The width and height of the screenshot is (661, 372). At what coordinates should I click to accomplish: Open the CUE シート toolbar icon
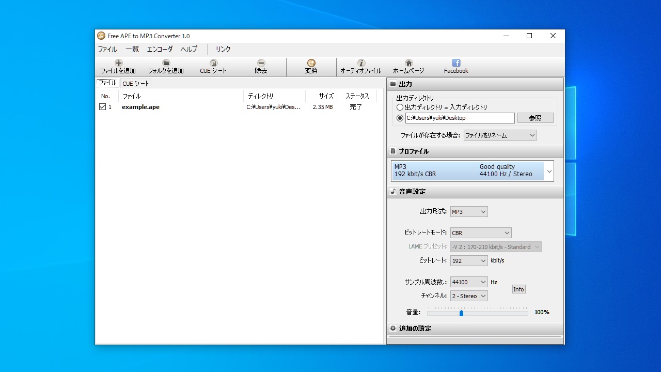pos(213,63)
